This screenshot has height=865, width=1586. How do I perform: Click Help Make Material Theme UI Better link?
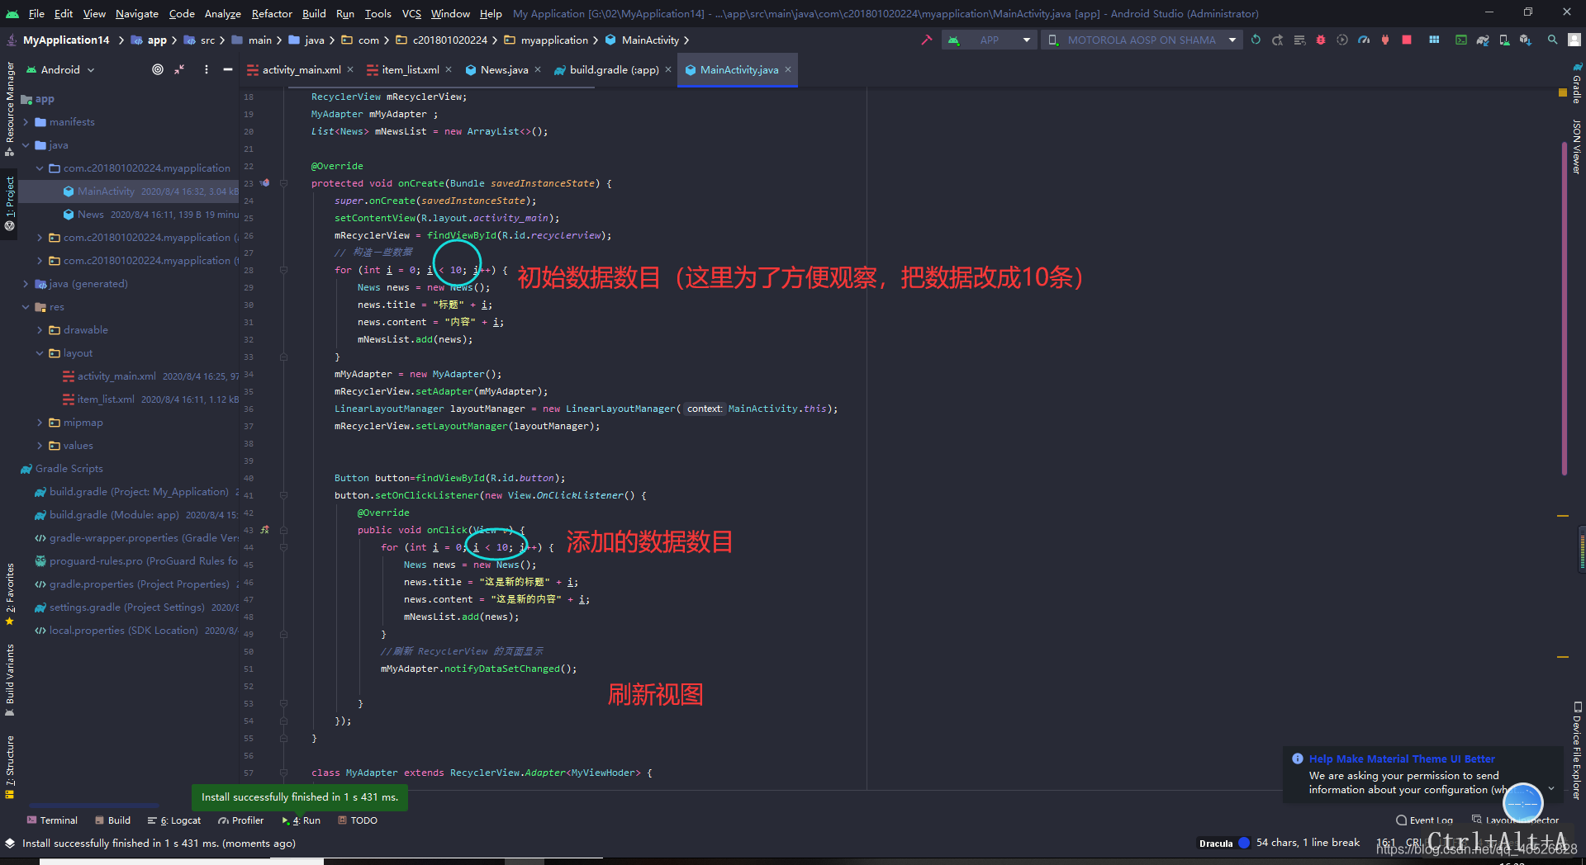[1402, 759]
